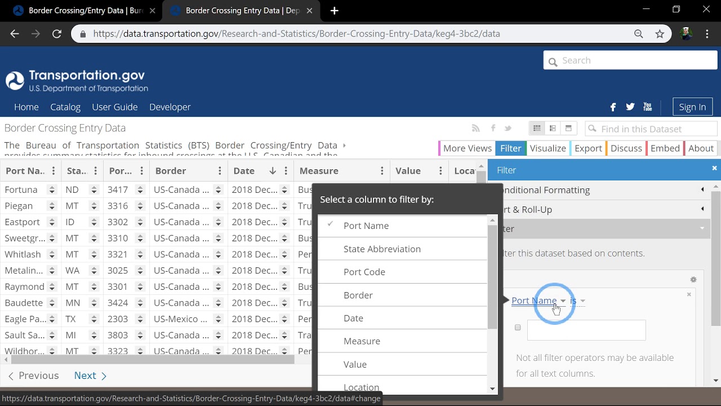This screenshot has width=721, height=406.
Task: Click Find in this Dataset field
Action: 651,129
